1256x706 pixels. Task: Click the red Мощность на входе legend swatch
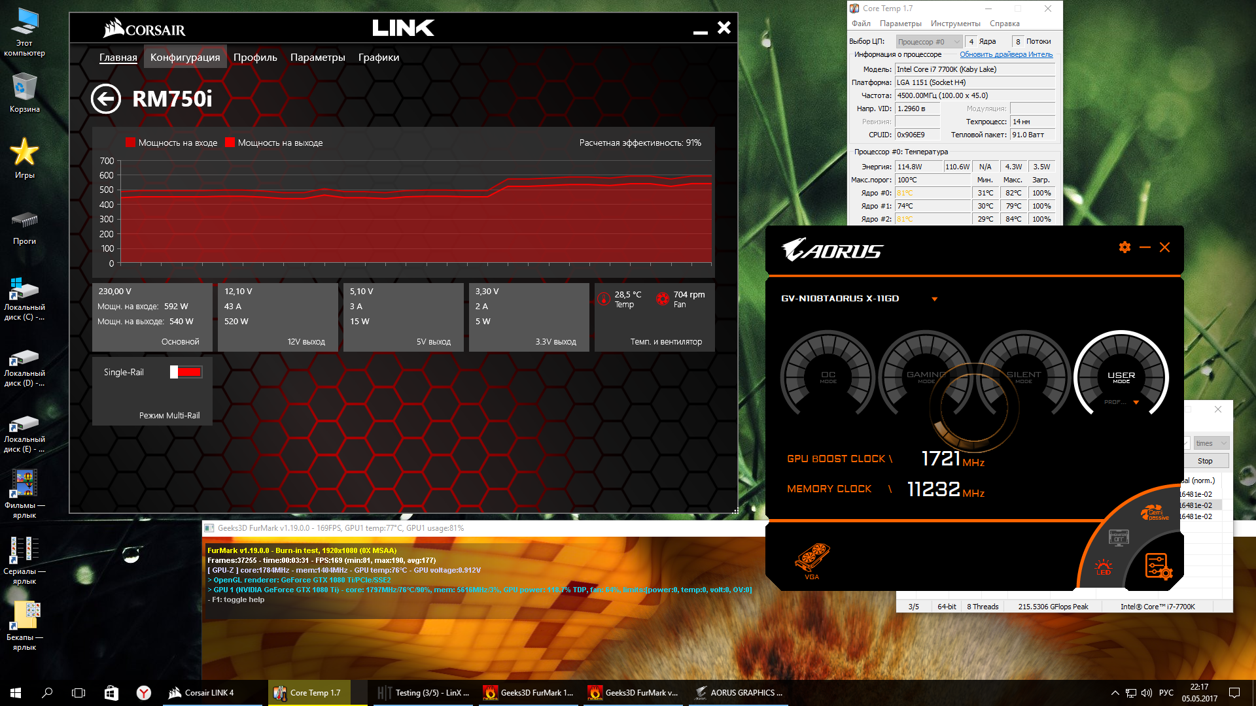[130, 143]
